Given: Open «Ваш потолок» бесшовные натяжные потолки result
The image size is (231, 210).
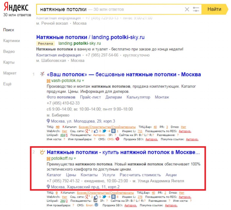Looking at the screenshot, I should 124,74.
